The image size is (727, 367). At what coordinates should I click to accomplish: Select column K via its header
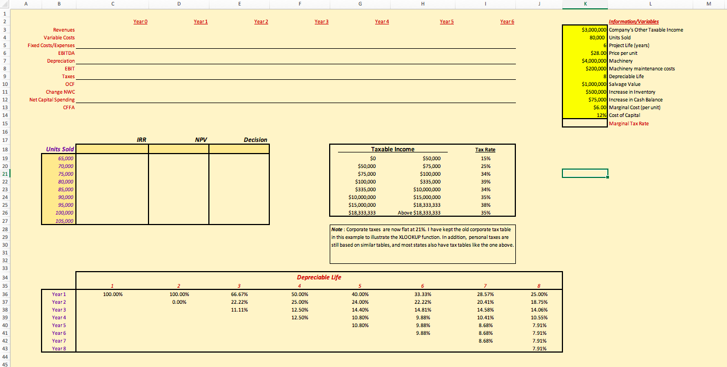tap(585, 4)
